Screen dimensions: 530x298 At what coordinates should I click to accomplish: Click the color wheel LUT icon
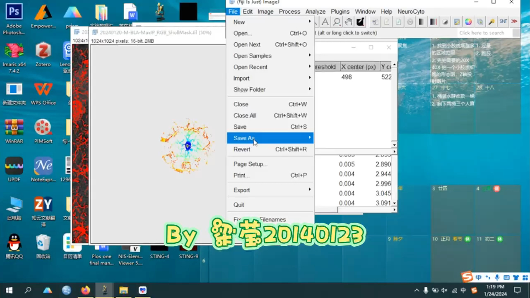tap(468, 22)
